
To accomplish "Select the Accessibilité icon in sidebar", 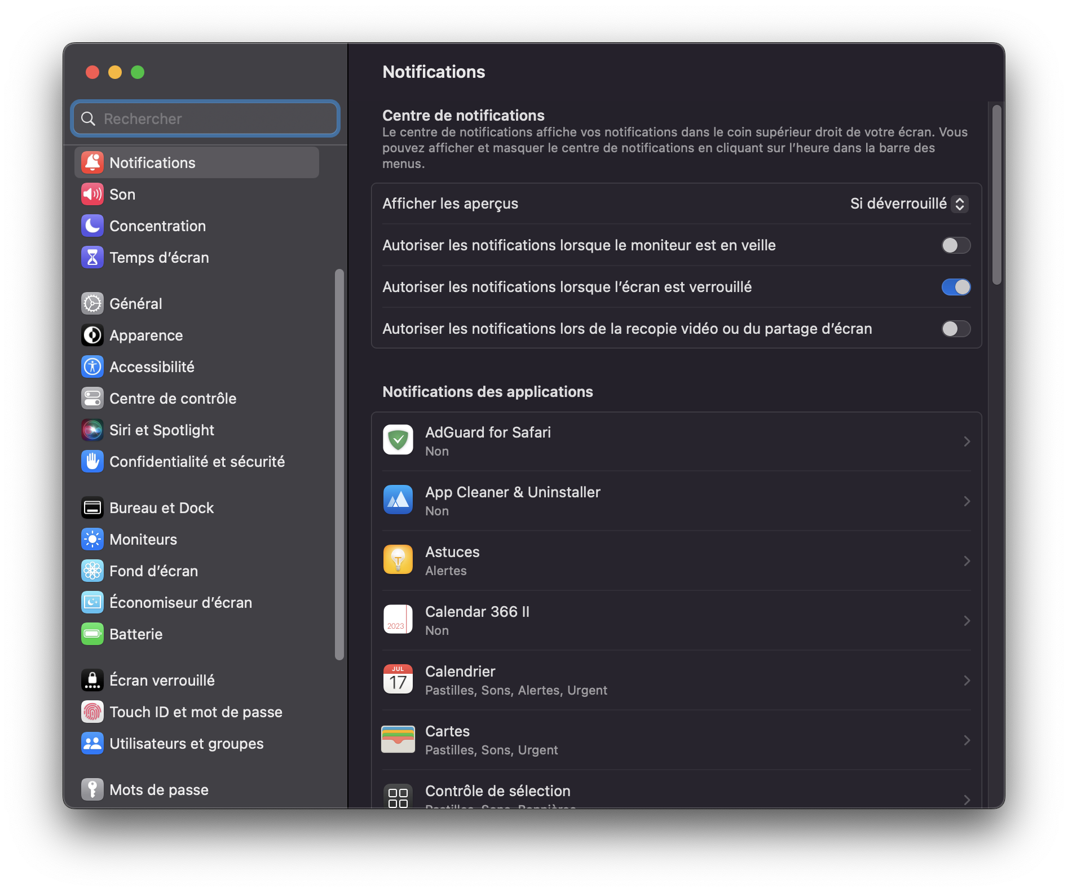I will pyautogui.click(x=92, y=367).
